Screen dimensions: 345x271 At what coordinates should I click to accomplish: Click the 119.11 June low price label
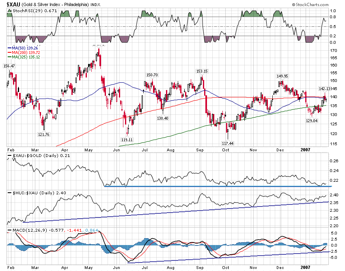tap(127, 139)
